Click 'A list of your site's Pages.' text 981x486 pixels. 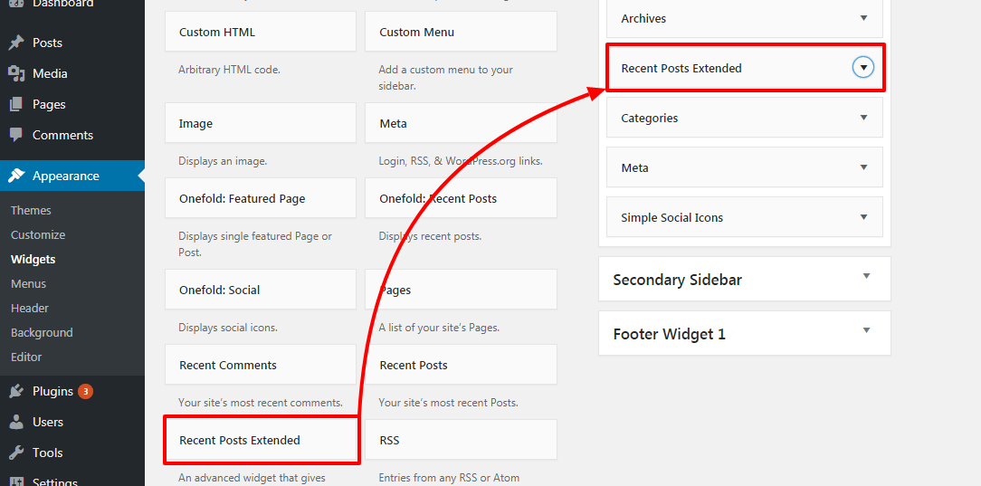coord(439,327)
